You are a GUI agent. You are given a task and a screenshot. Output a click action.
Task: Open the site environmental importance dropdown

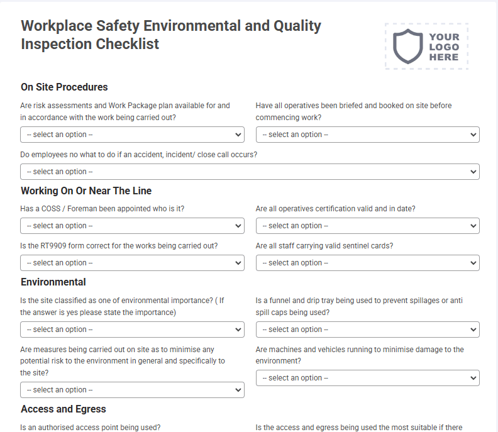tap(132, 330)
